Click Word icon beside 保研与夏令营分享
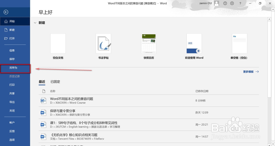The height and width of the screenshot is (146, 275). (43, 113)
